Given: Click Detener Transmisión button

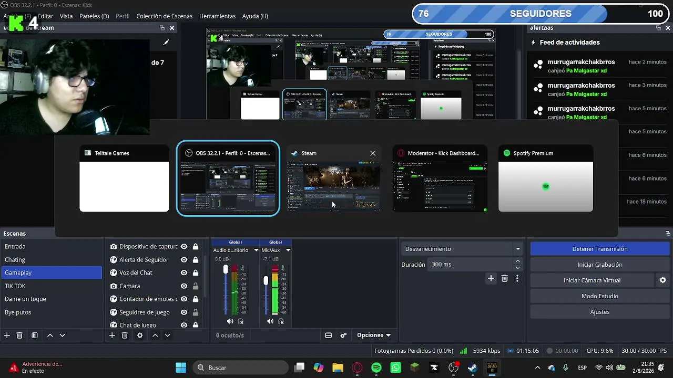Looking at the screenshot, I should pyautogui.click(x=600, y=249).
